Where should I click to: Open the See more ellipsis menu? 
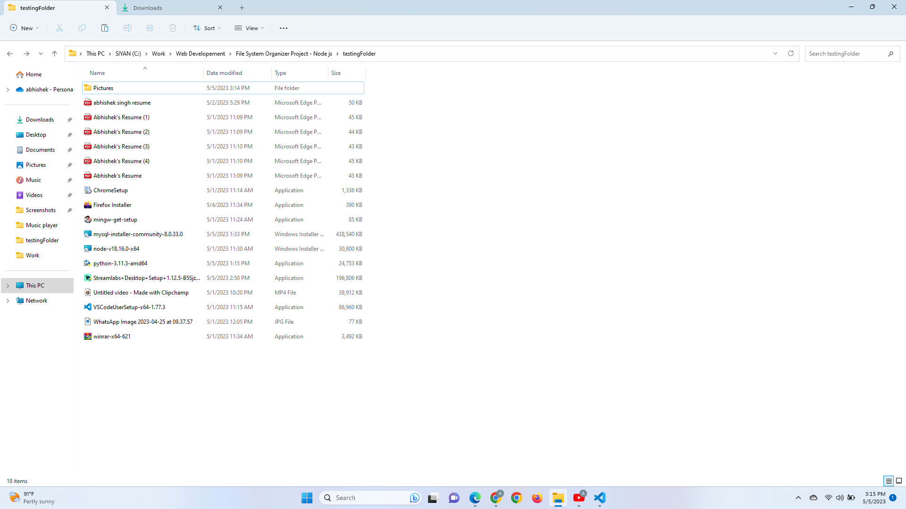coord(284,28)
